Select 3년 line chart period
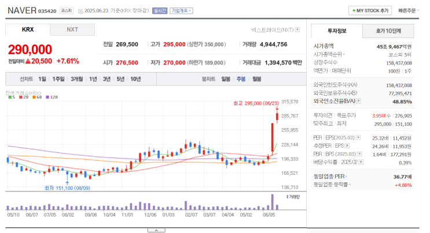 tap(106, 79)
